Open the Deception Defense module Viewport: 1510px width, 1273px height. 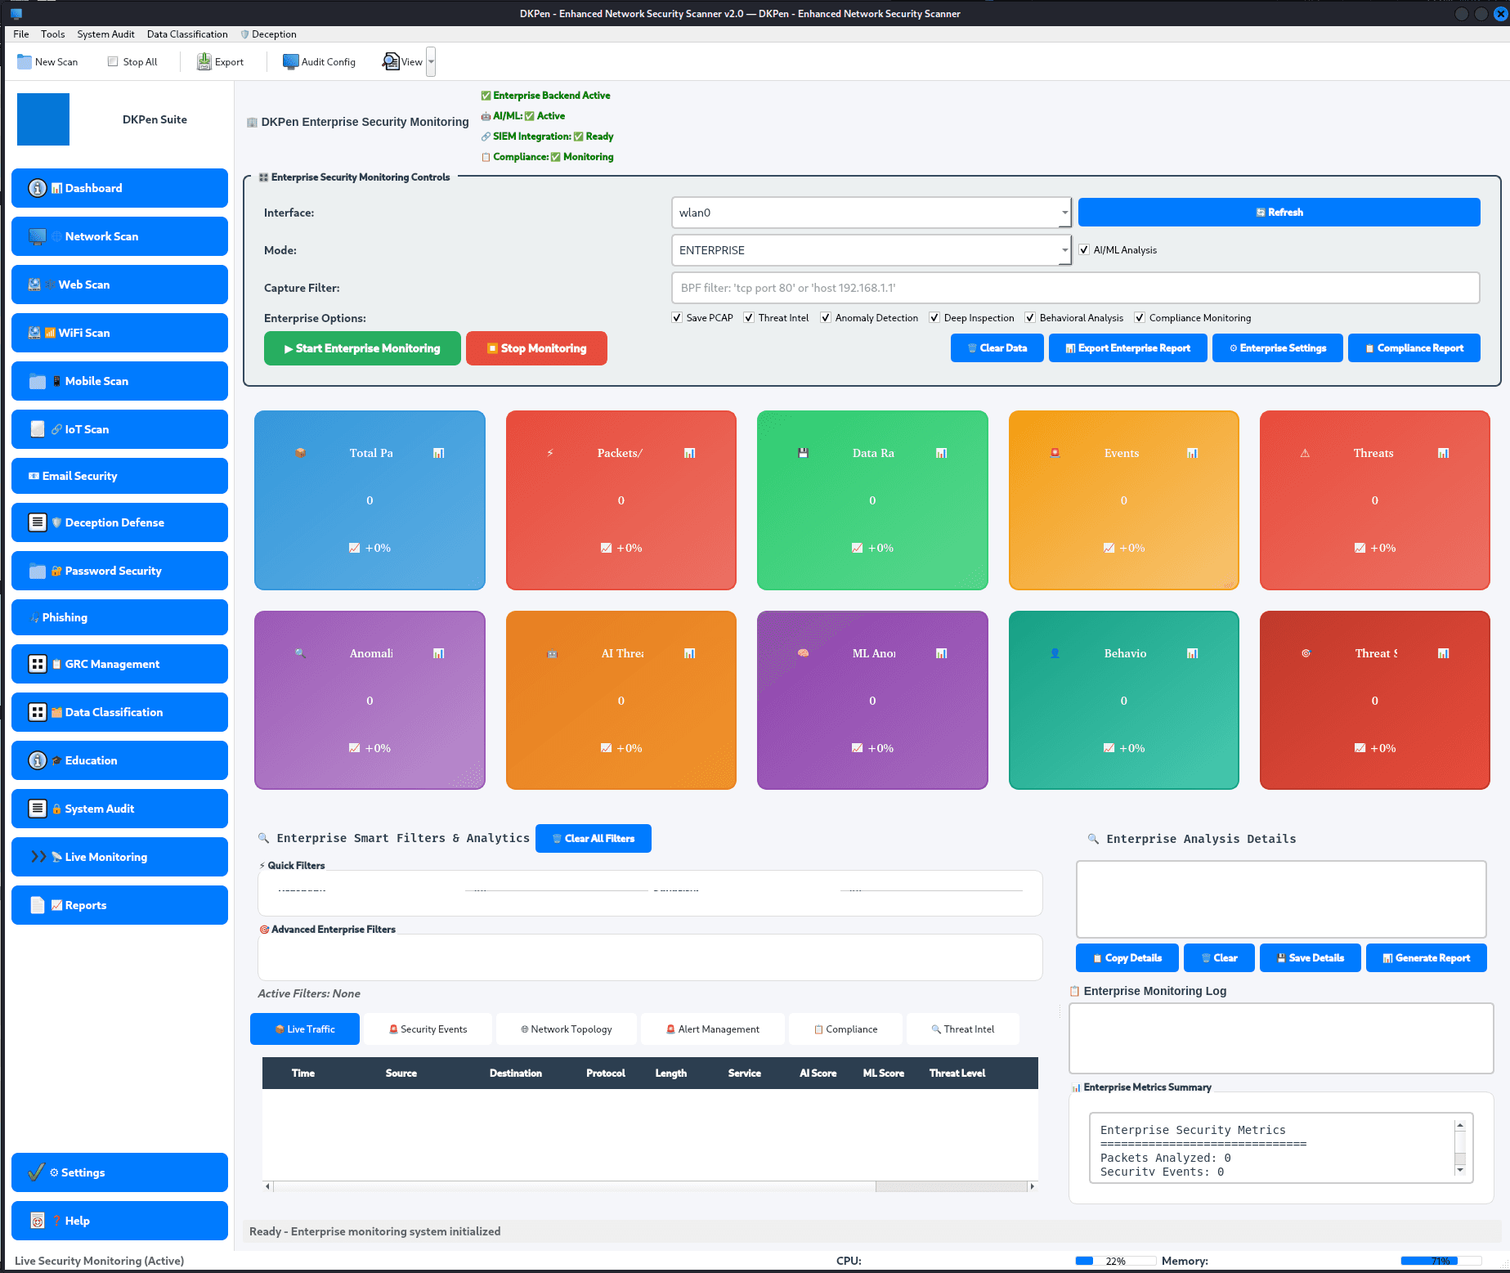[119, 522]
